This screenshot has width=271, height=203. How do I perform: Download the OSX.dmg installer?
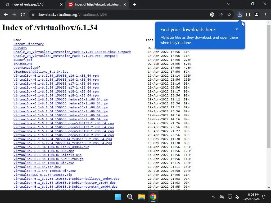click(x=44, y=151)
